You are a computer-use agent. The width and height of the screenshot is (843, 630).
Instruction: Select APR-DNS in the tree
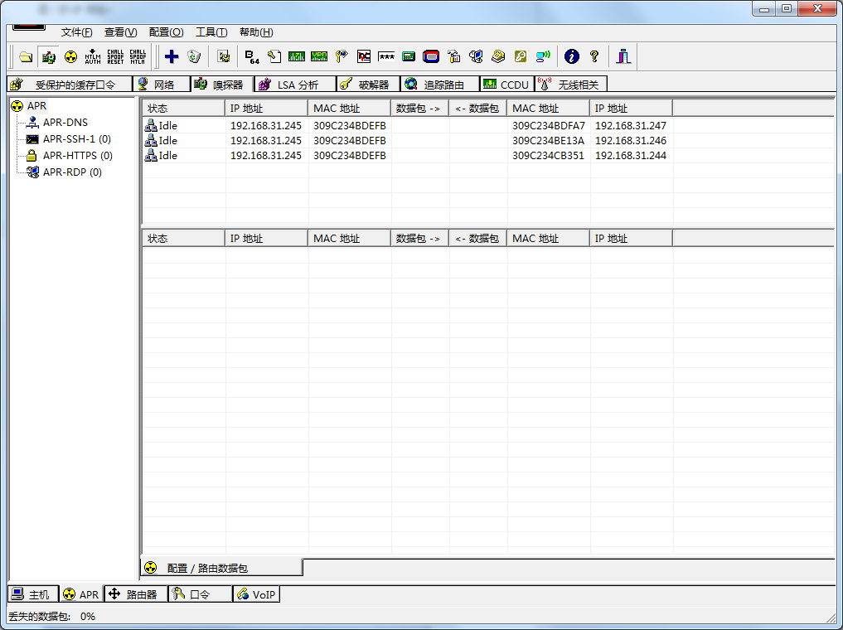65,123
